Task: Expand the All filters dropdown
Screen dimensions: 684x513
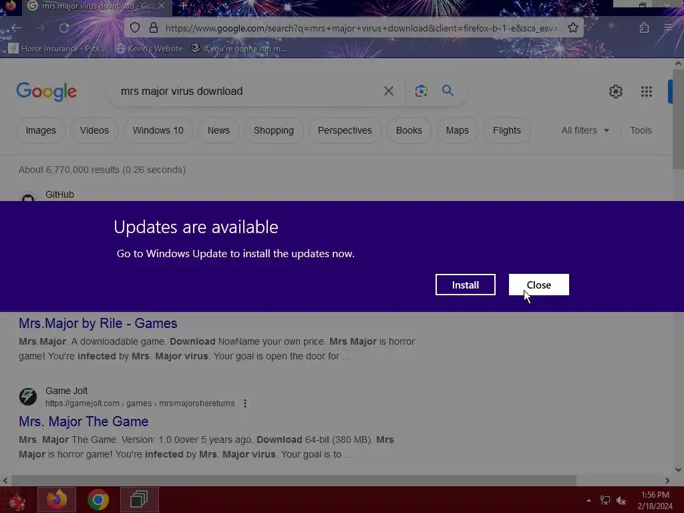Action: click(x=585, y=130)
